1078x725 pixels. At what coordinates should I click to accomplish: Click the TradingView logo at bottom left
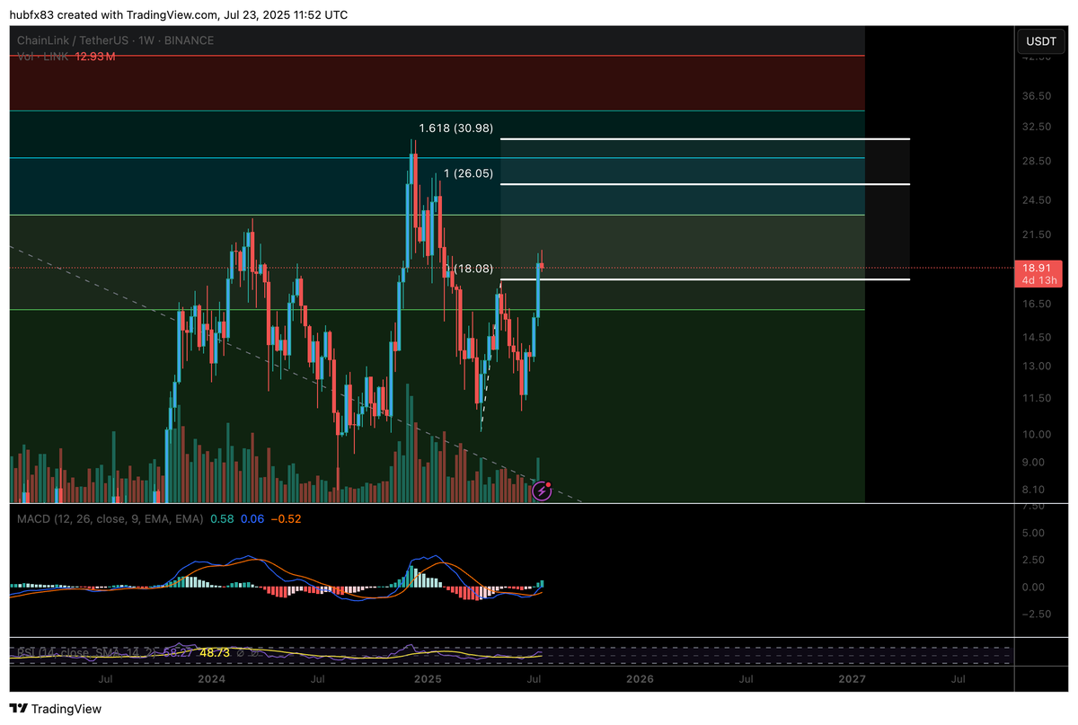coord(57,709)
